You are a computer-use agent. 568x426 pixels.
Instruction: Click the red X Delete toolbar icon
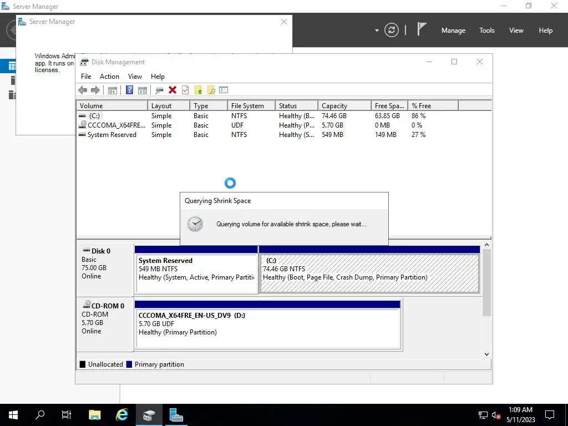[x=173, y=90]
